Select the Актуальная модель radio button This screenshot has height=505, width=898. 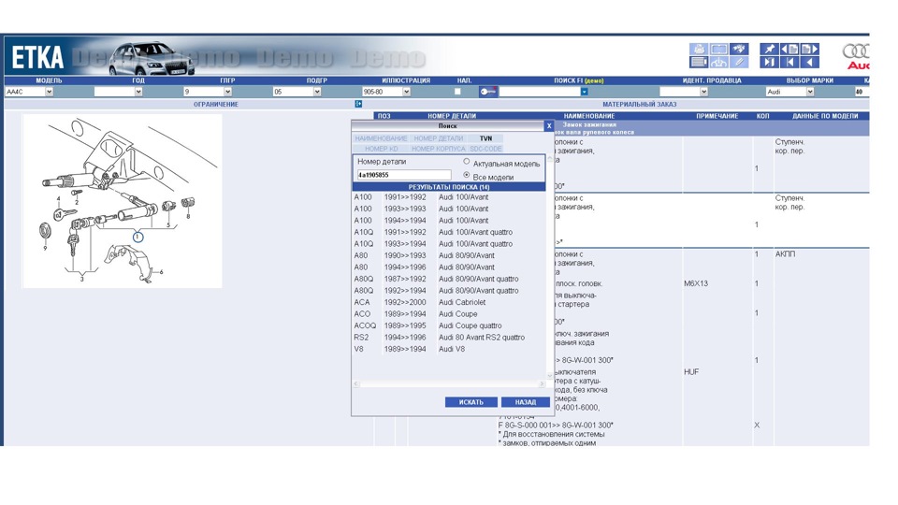click(x=467, y=162)
